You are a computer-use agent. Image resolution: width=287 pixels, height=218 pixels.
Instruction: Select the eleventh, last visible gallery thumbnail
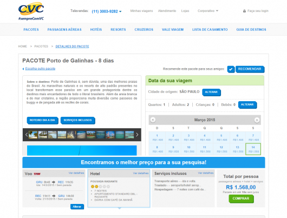129,135
